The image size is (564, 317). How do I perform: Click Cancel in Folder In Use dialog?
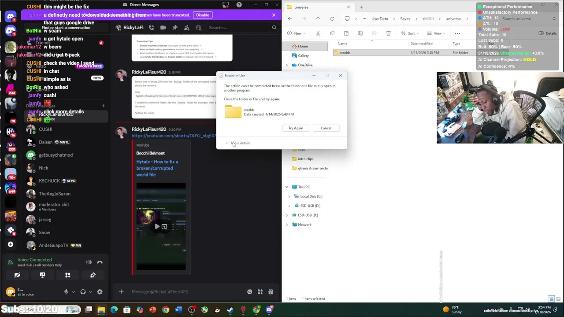326,128
